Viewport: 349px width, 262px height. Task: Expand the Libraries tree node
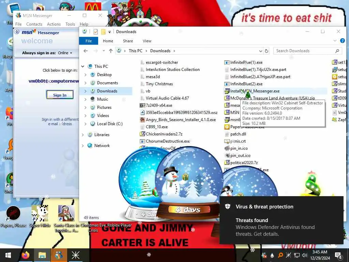click(83, 135)
